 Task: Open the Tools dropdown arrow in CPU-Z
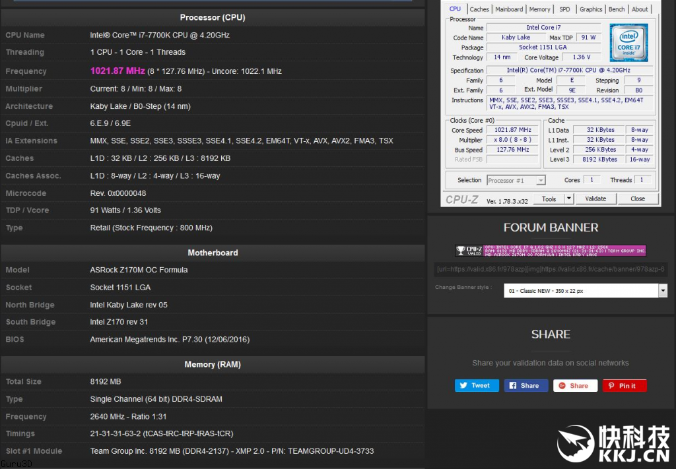[x=569, y=199]
